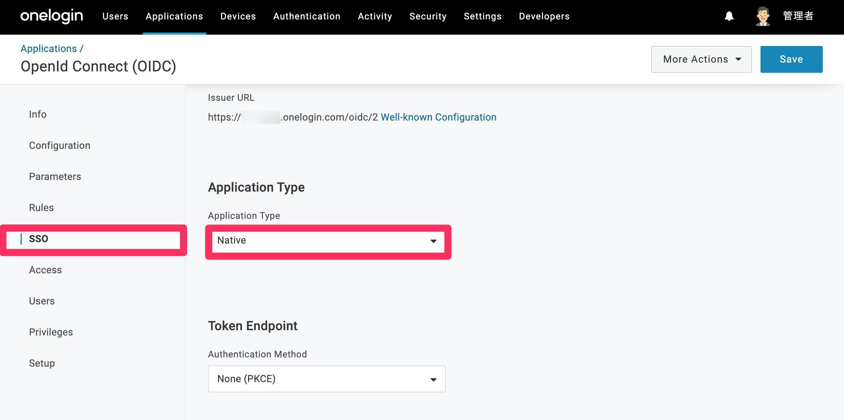The width and height of the screenshot is (844, 420).
Task: Click the Application Type section heading
Action: (256, 187)
